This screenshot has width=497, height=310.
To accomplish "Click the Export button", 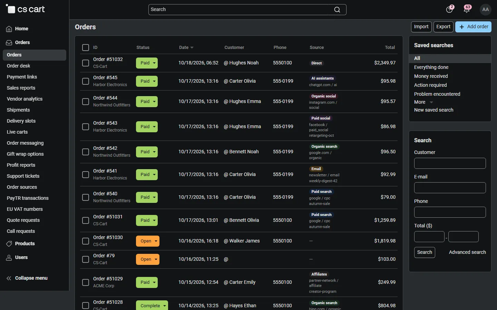I will pyautogui.click(x=444, y=27).
